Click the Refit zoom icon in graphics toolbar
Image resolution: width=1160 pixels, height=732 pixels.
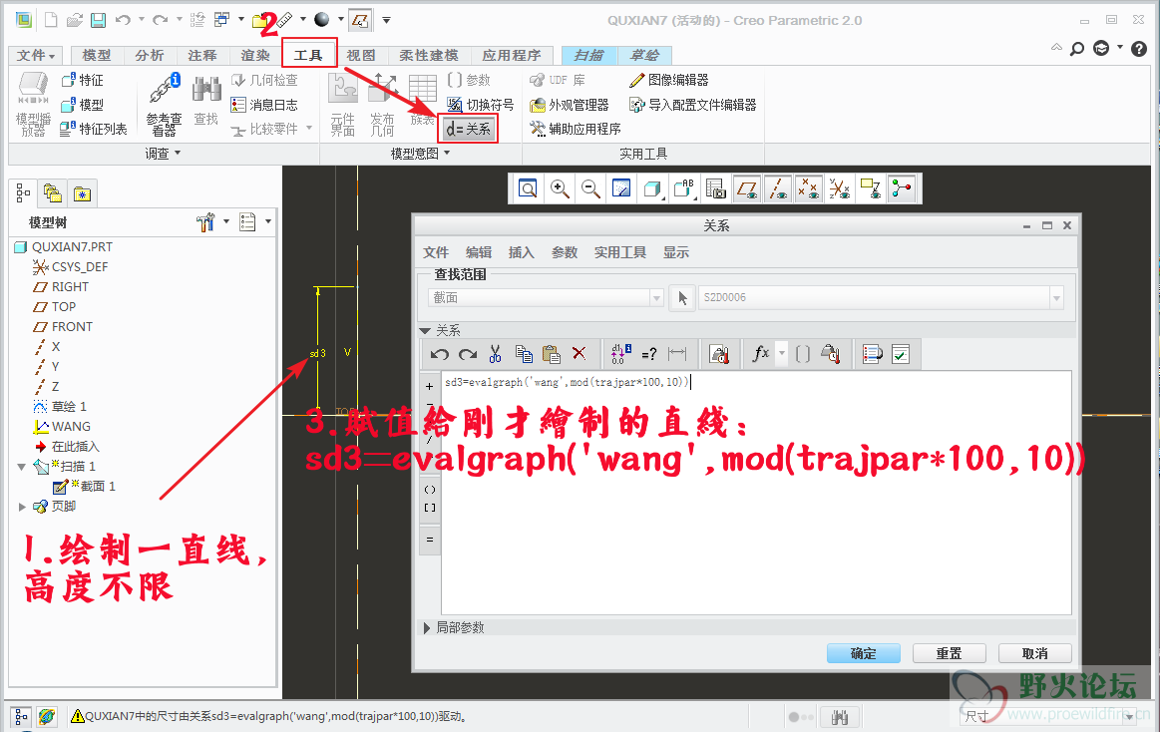[529, 188]
